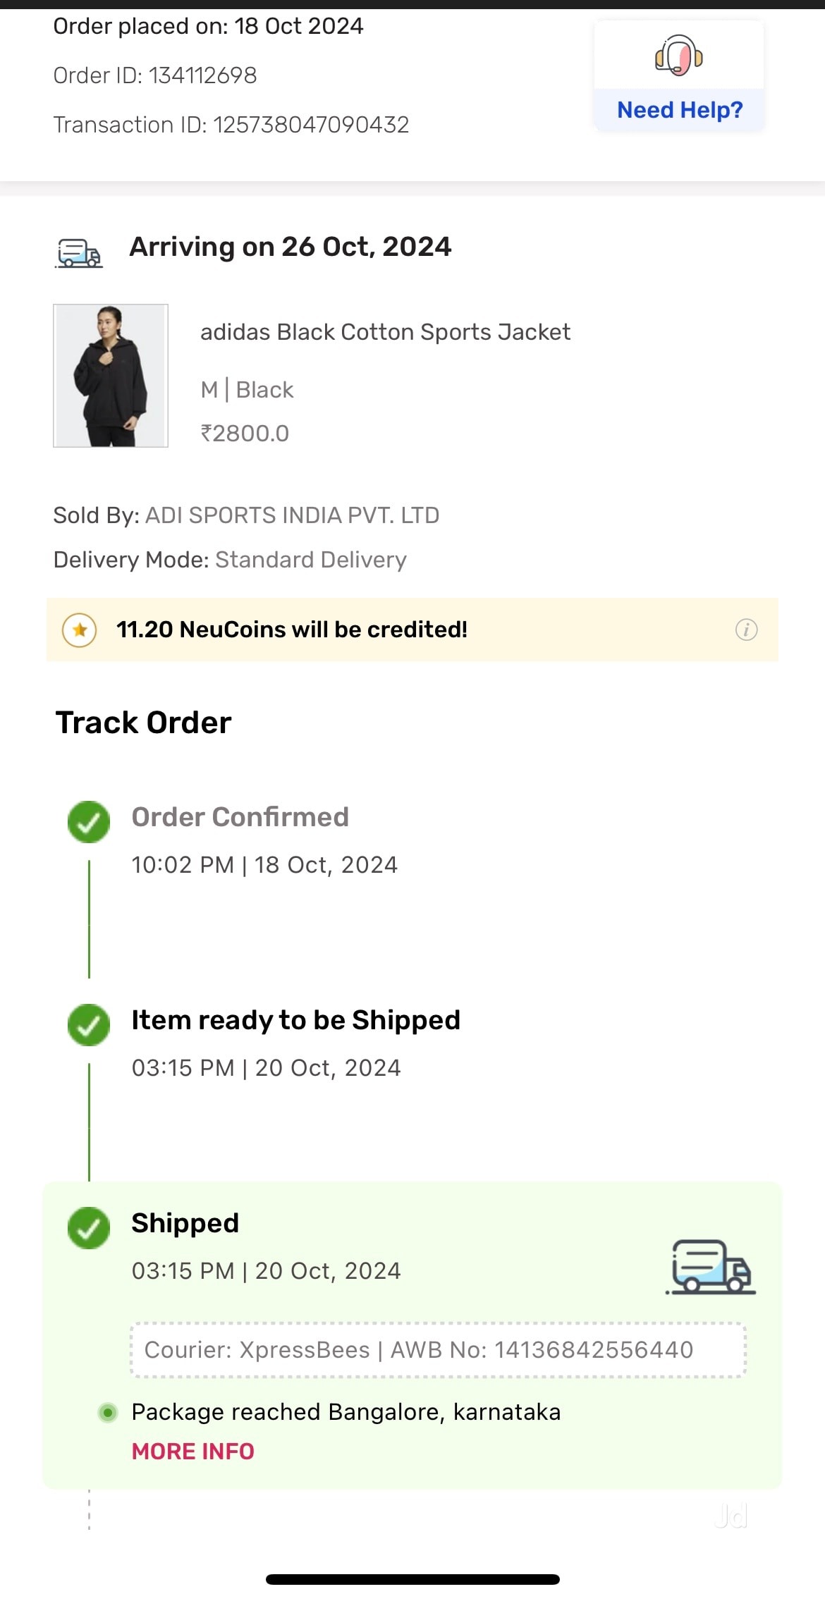The width and height of the screenshot is (825, 1601).
Task: Tap the Order Confirmed green checkmark
Action: click(89, 821)
